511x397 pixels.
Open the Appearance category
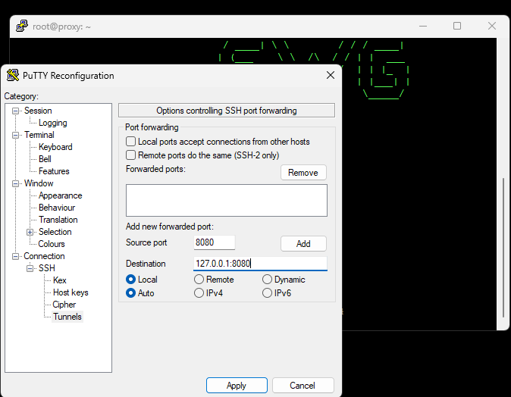coord(61,195)
